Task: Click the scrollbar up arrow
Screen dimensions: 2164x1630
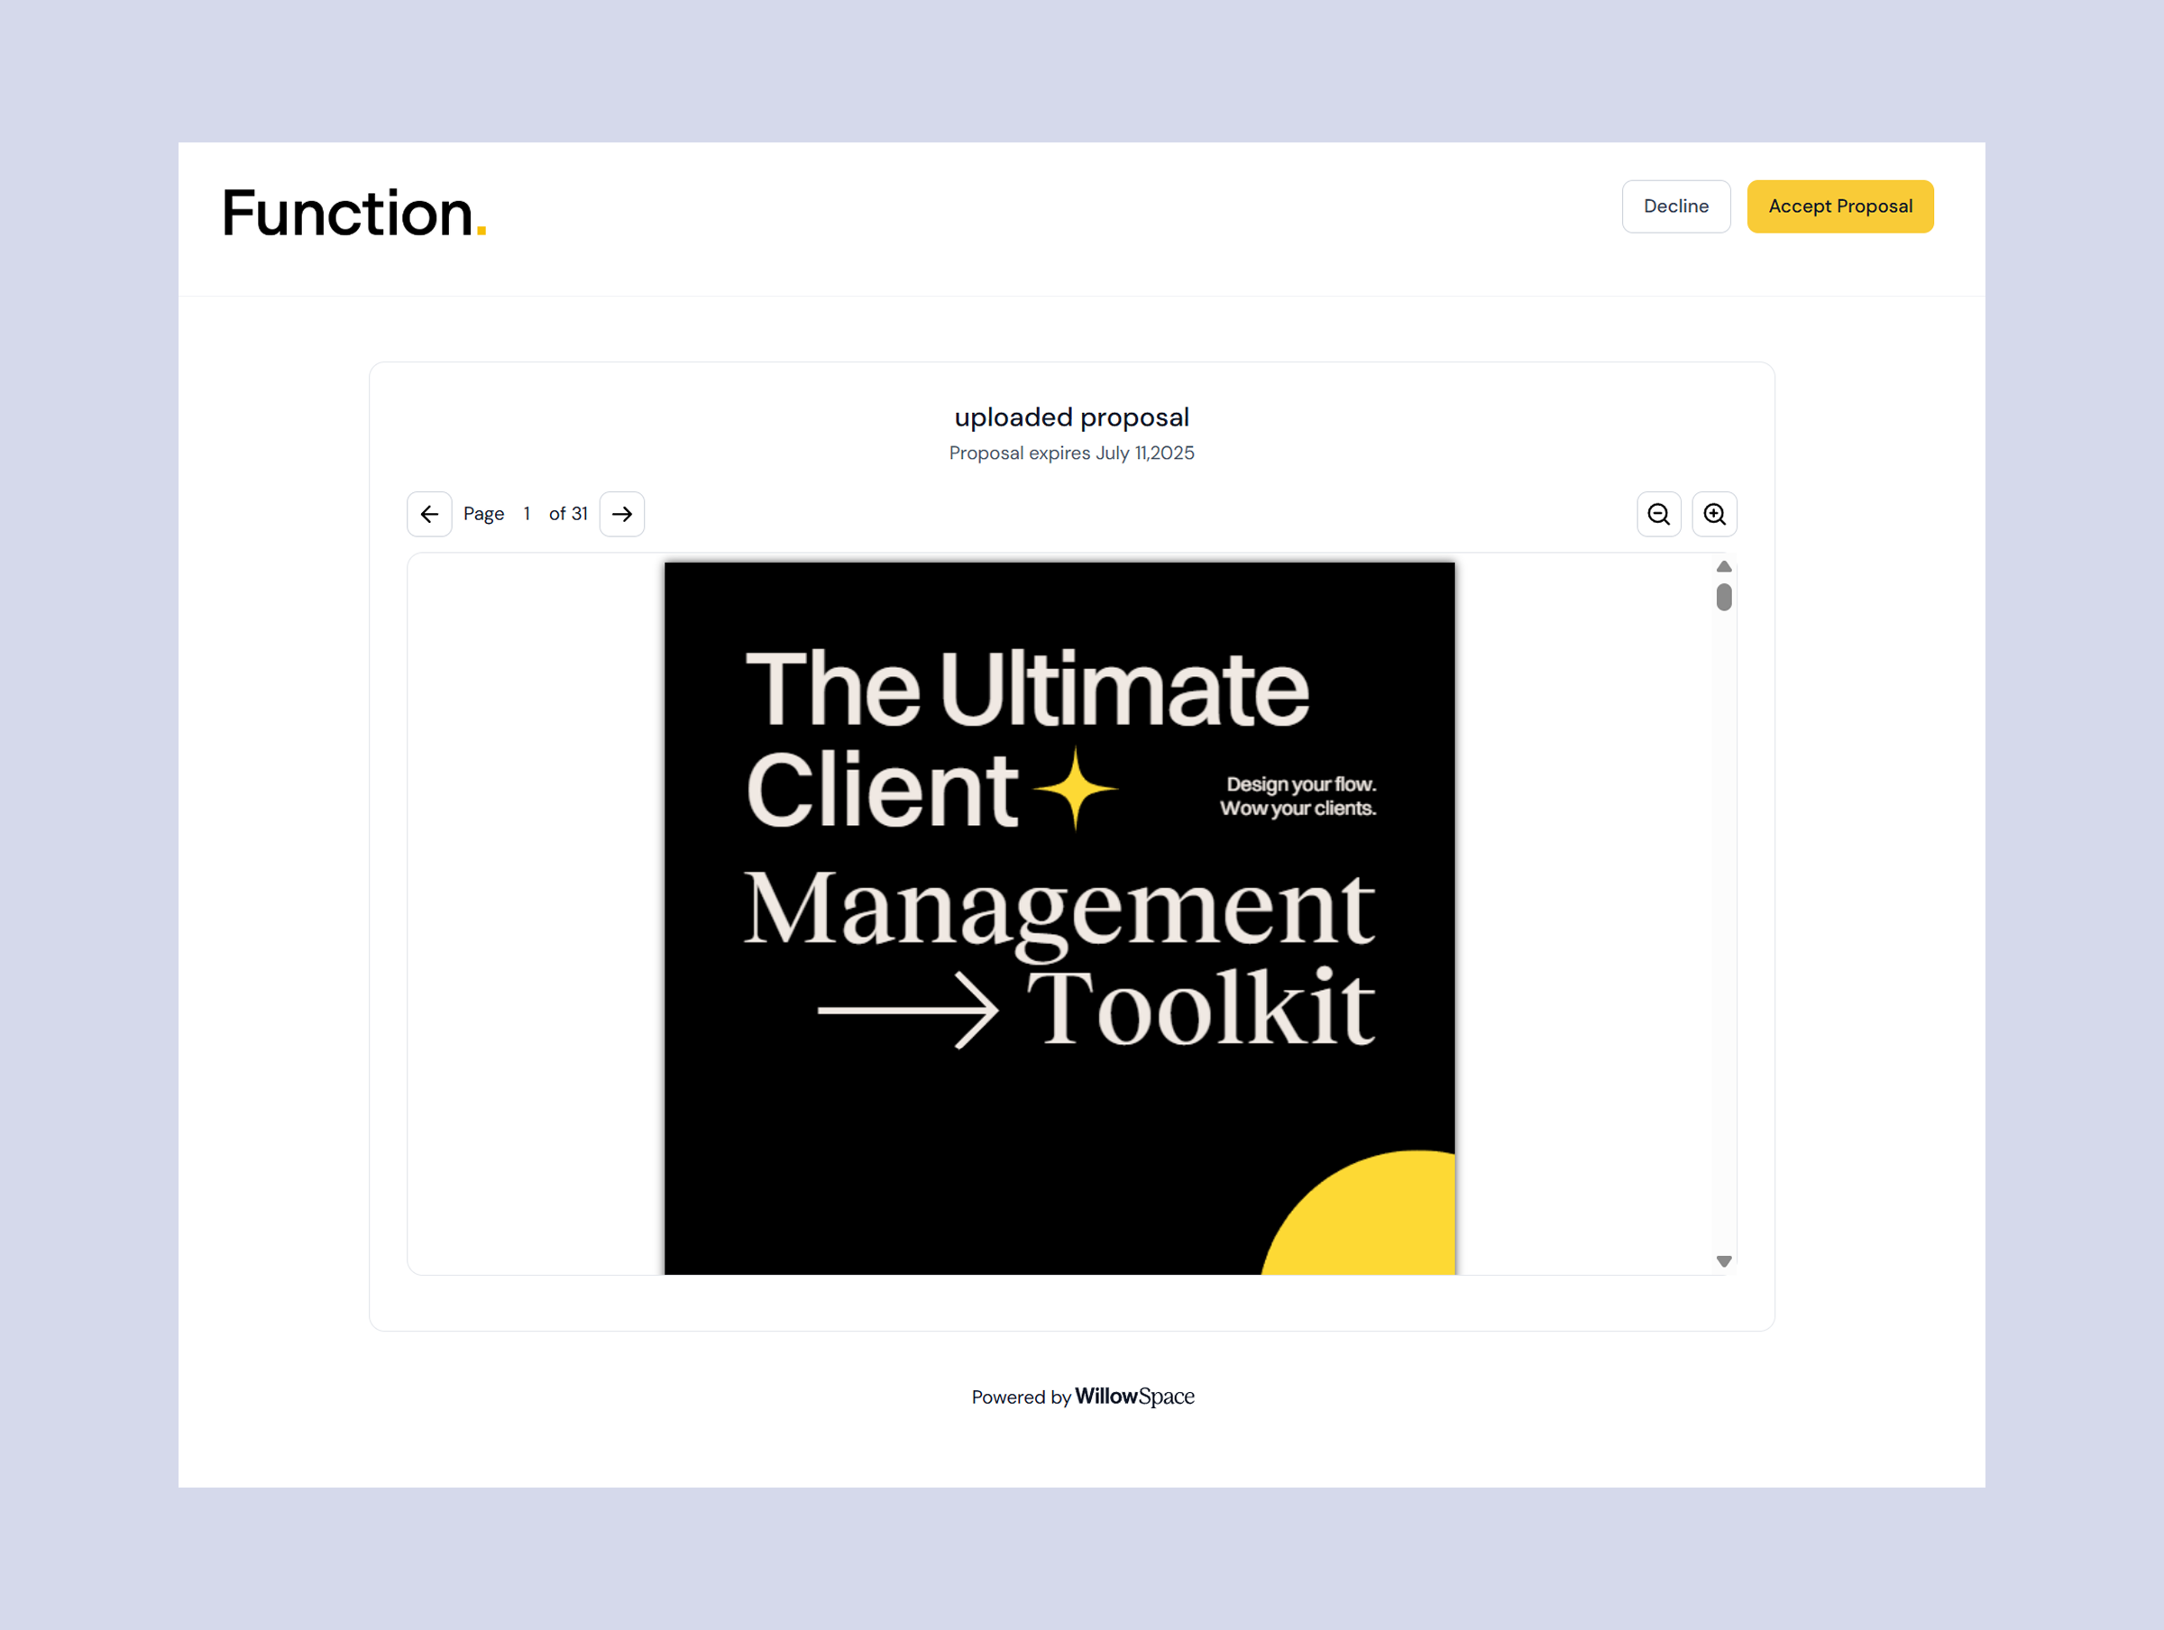Action: [x=1724, y=566]
